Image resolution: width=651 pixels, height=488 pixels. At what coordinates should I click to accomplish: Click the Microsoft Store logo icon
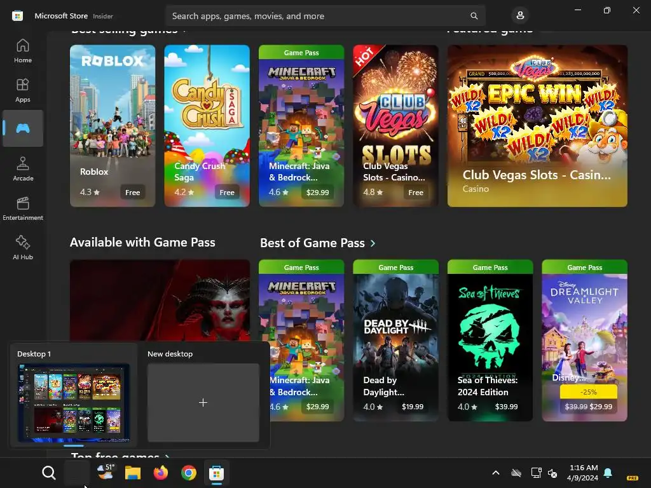tap(17, 16)
